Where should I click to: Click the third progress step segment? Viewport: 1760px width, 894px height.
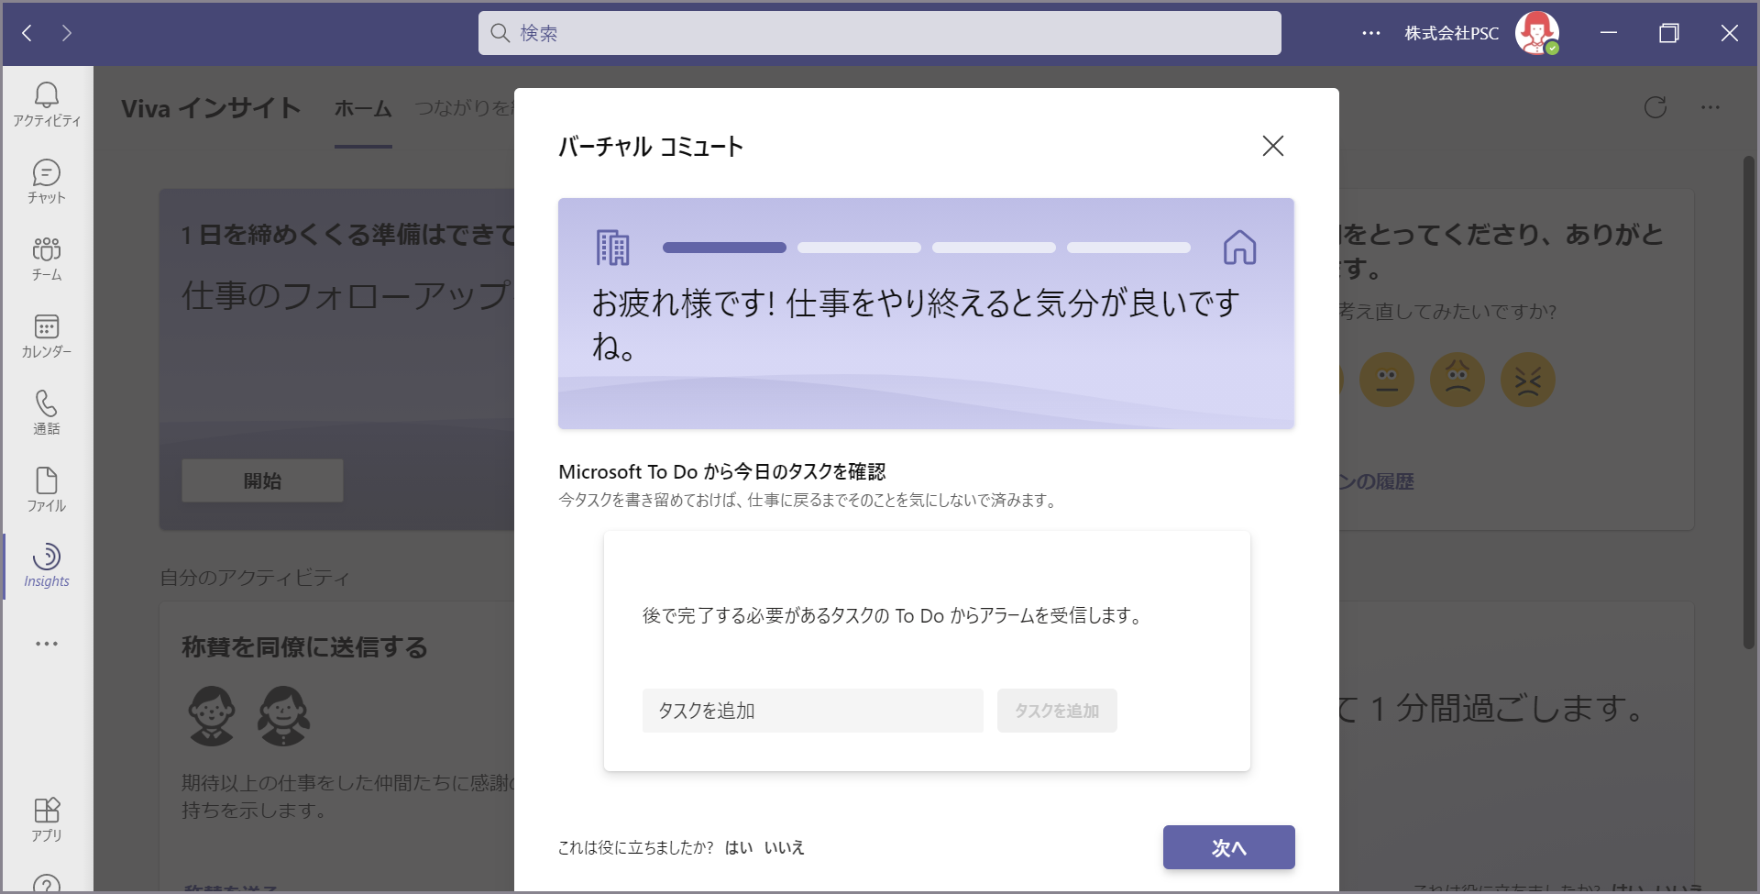pyautogui.click(x=994, y=248)
